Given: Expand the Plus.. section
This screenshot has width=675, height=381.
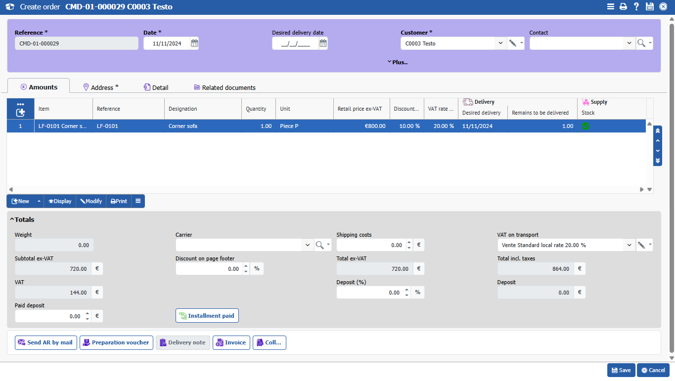Looking at the screenshot, I should (x=397, y=62).
